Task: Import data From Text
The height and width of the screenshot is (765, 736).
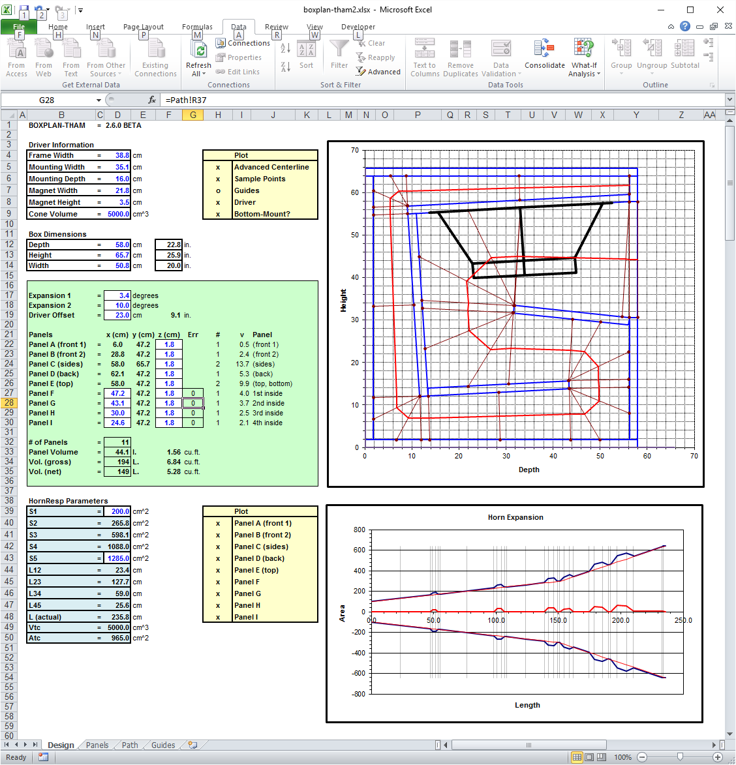Action: pyautogui.click(x=70, y=58)
